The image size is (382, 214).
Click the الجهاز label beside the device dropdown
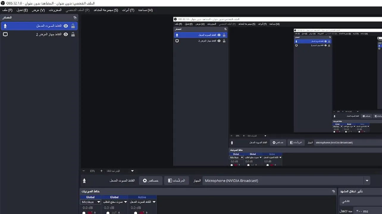pyautogui.click(x=197, y=181)
